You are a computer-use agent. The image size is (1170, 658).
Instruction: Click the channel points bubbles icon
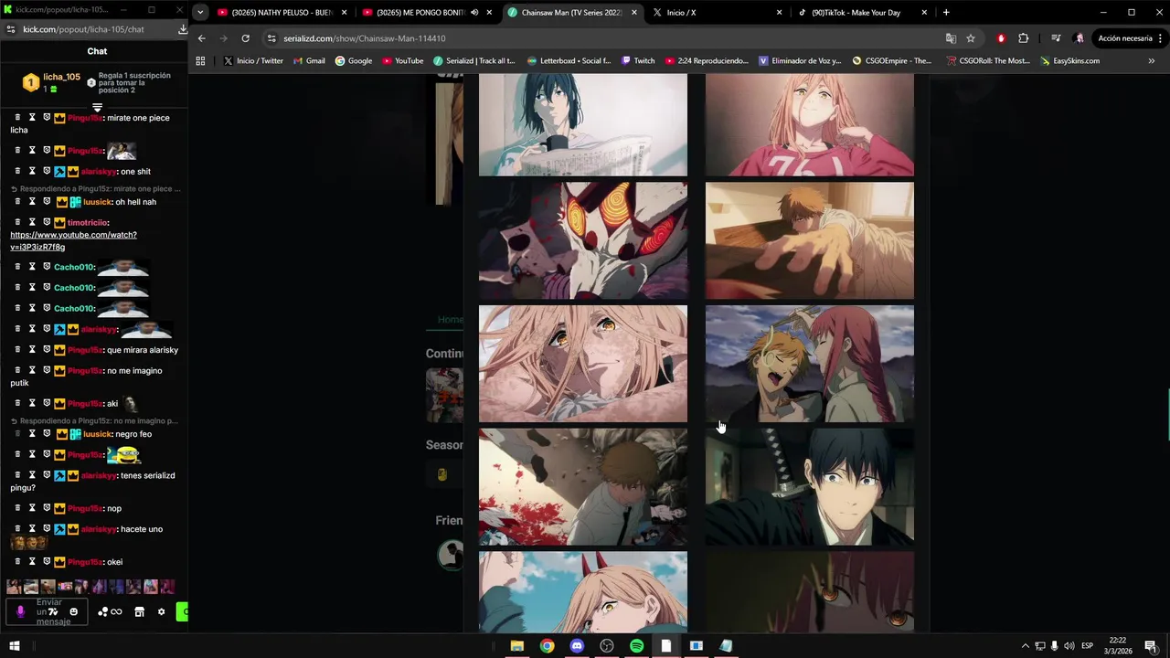[x=102, y=611]
